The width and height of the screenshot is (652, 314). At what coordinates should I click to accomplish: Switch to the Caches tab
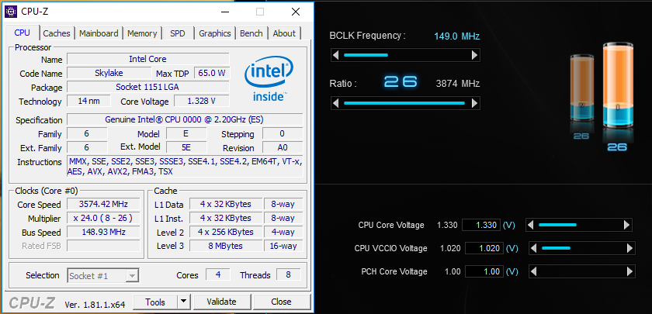(57, 33)
